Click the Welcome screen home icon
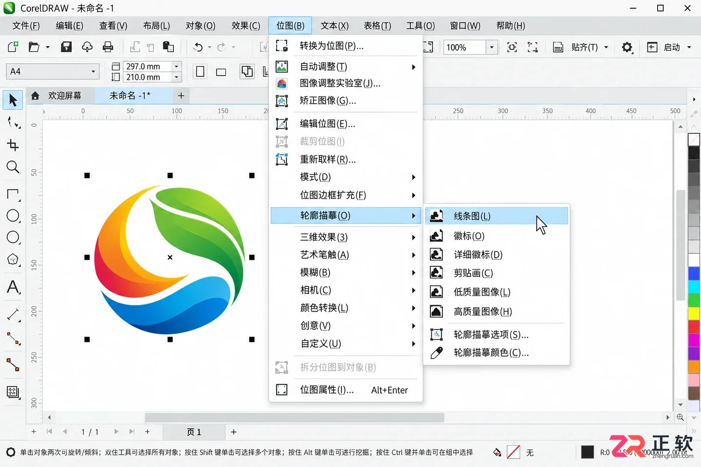The width and height of the screenshot is (701, 467). coord(35,96)
